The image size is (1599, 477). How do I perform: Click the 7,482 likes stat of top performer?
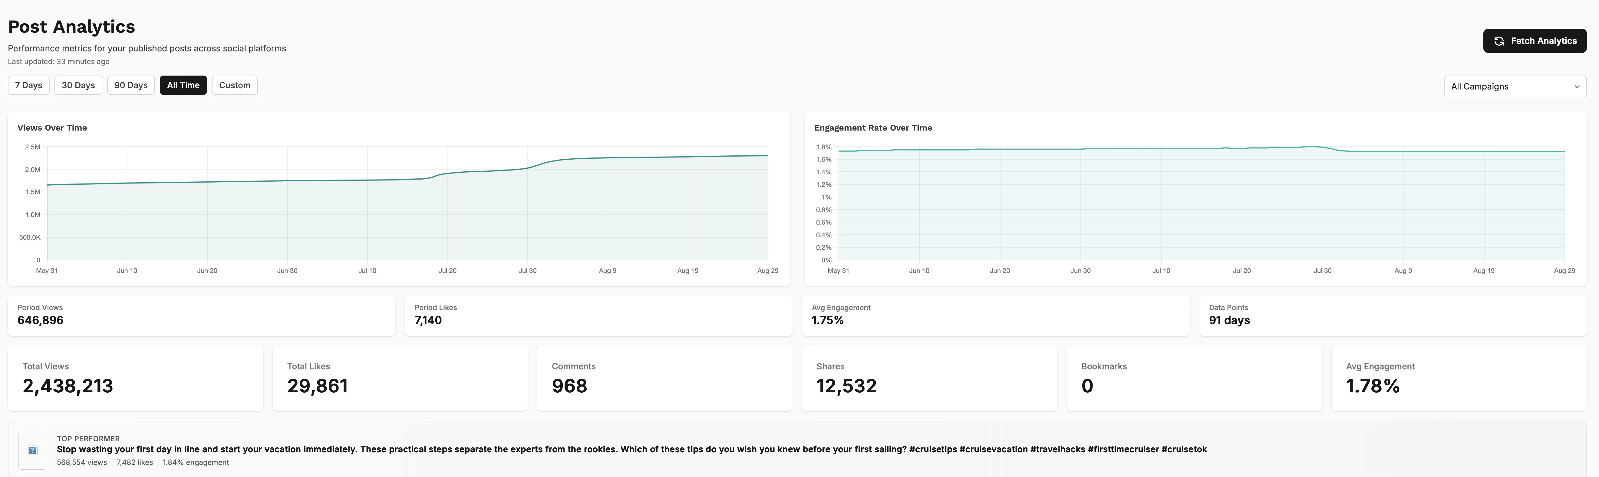pos(135,463)
